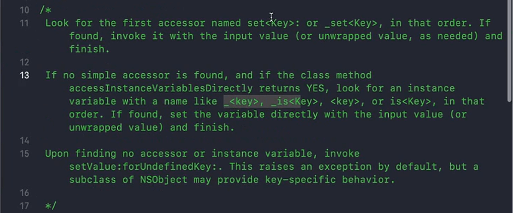This screenshot has width=513, height=213.
Task: Click the closing */ comment marker
Action: click(x=51, y=206)
